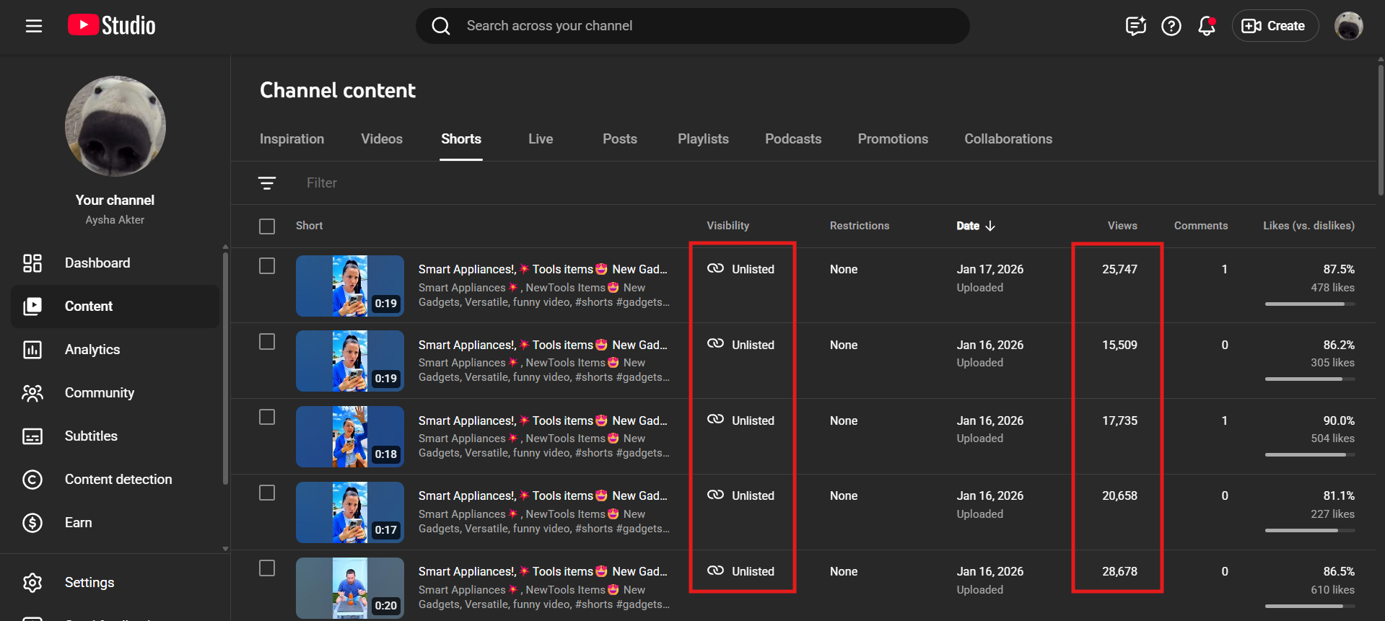Open visibility options of the first Unlisted short
This screenshot has height=621, width=1385.
[742, 269]
